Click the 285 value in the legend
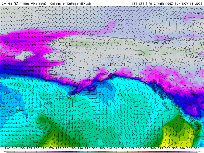 [x=73, y=148]
